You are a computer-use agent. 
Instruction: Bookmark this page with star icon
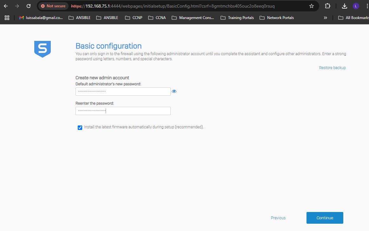point(312,6)
